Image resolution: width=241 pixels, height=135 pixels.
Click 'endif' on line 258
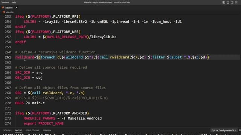pos(20,42)
